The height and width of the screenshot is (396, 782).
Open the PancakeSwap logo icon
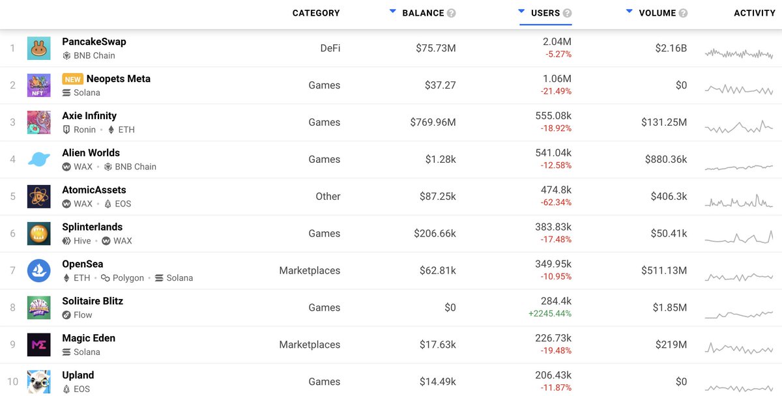(38, 48)
